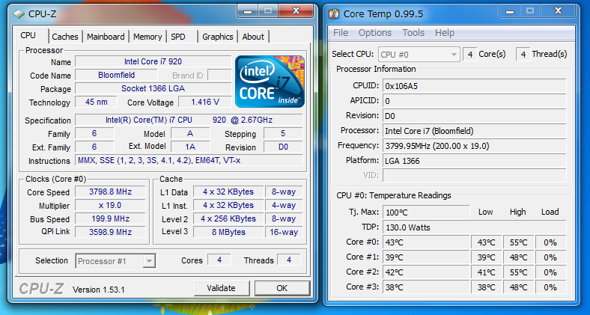The height and width of the screenshot is (315, 590).
Task: Click the Level 3 '16-way' associativity value
Action: click(x=284, y=232)
